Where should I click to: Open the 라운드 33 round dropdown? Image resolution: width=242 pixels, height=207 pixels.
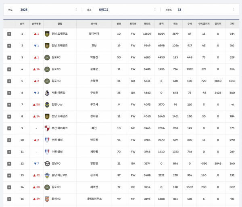200,10
